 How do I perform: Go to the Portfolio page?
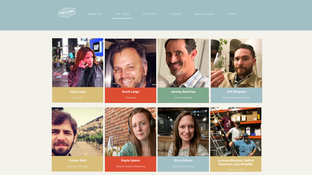(149, 14)
